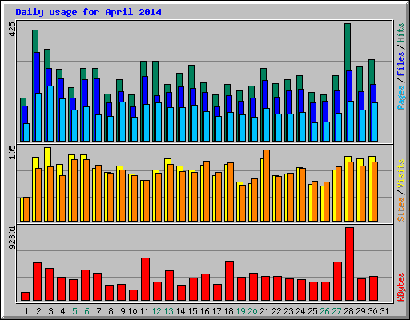Select day label 4 on the axis
Viewport: 410px width, 320px height.
(x=62, y=311)
